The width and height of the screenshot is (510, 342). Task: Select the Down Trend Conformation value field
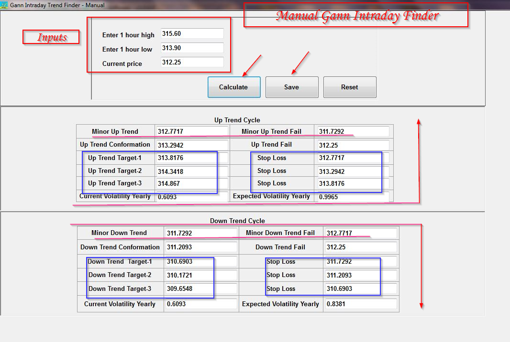200,247
